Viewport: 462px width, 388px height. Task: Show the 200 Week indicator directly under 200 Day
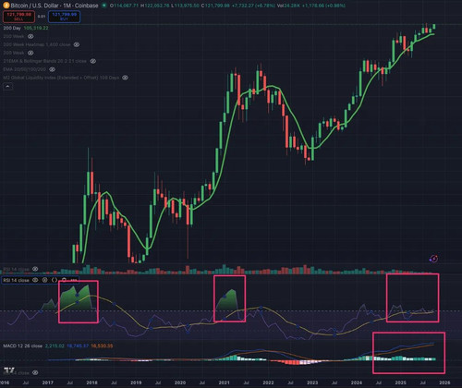coord(30,36)
